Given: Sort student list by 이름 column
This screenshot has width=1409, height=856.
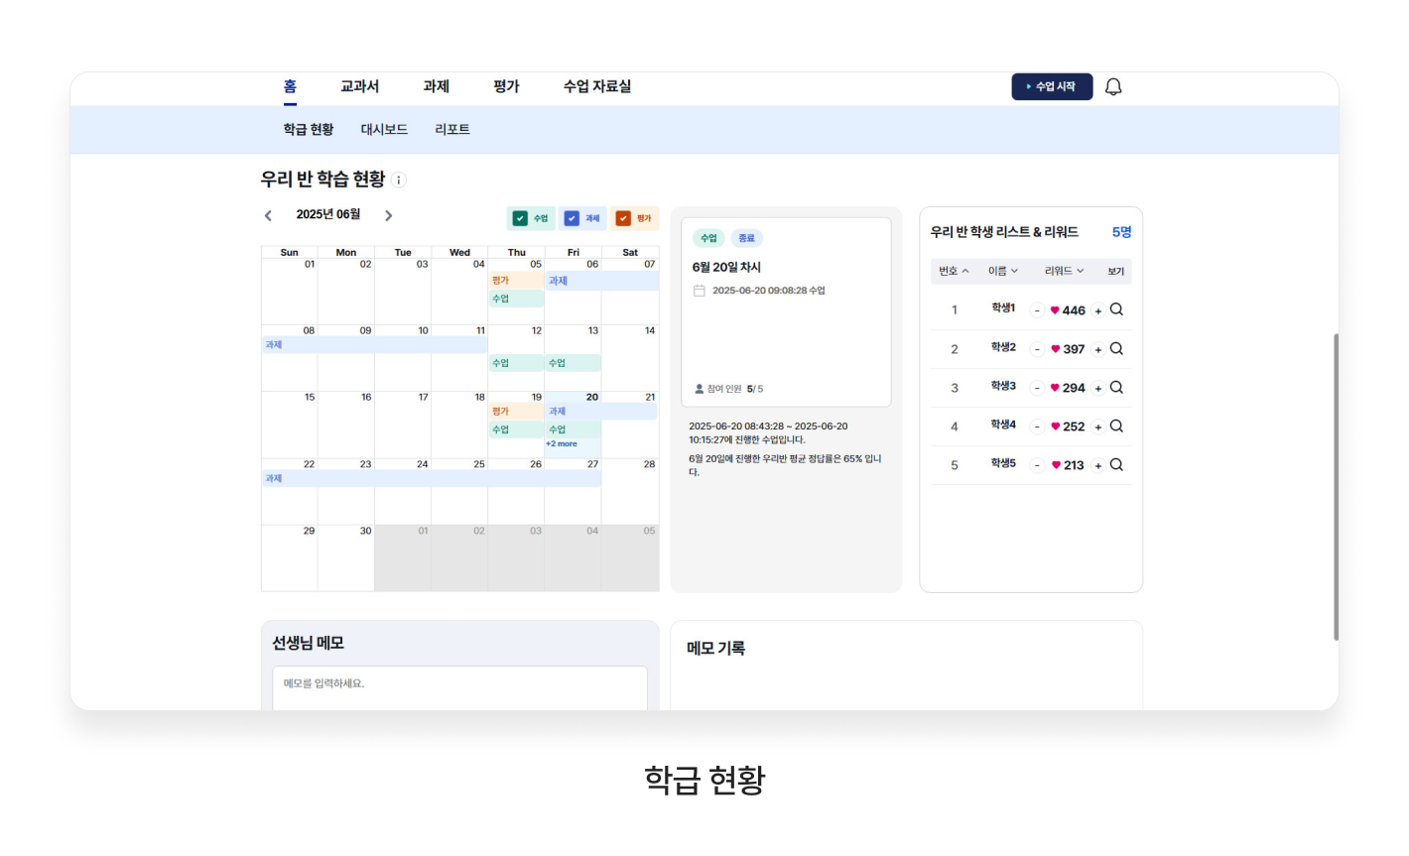Looking at the screenshot, I should [x=1002, y=271].
